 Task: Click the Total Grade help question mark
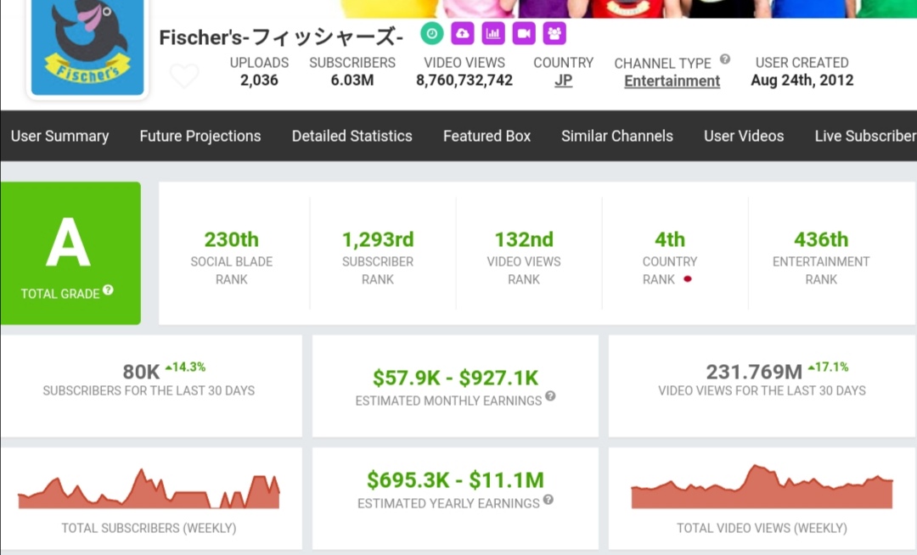pyautogui.click(x=108, y=289)
